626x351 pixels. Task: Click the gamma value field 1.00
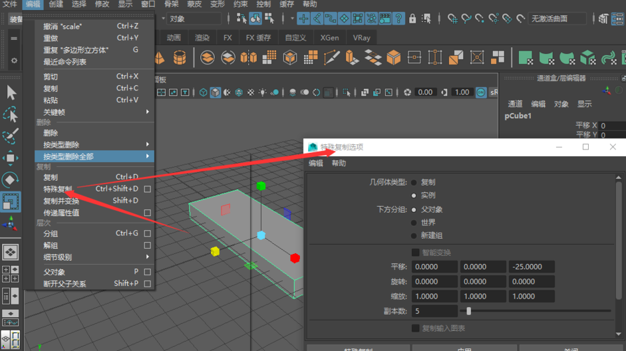(462, 92)
